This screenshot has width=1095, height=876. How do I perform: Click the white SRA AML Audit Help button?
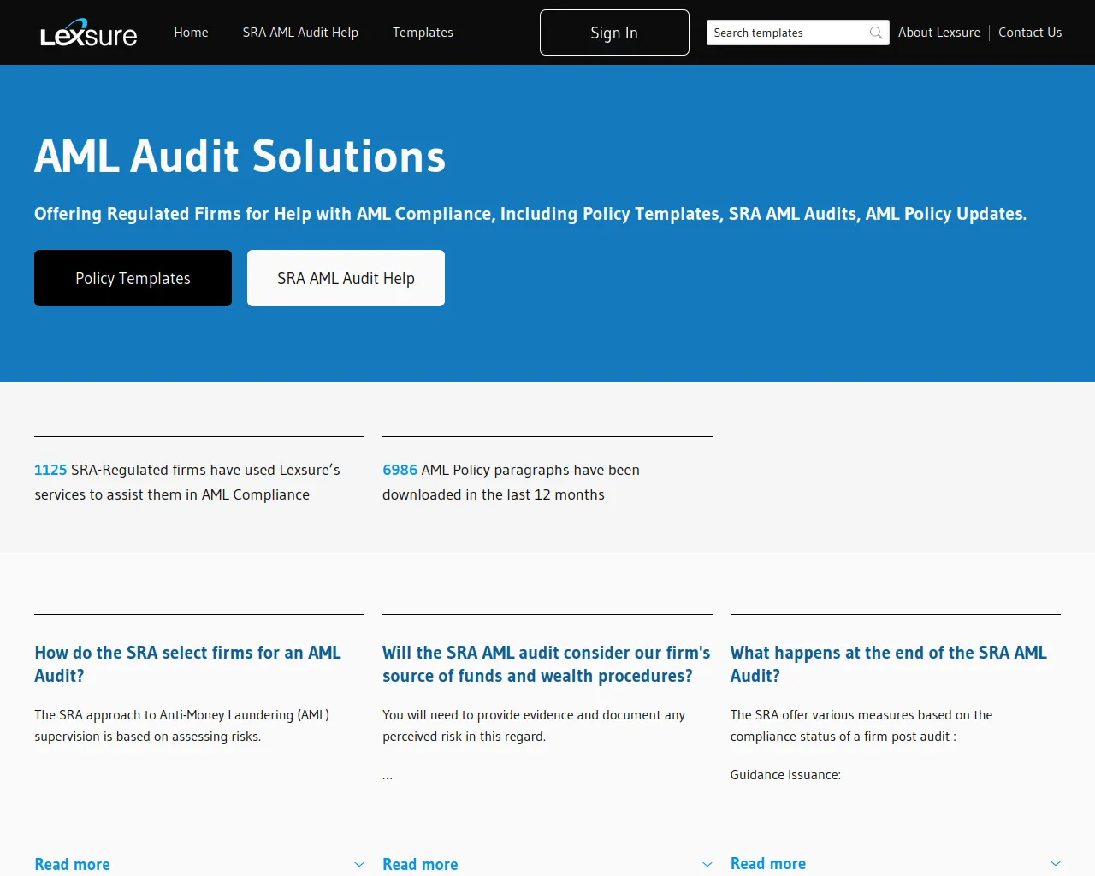(346, 278)
